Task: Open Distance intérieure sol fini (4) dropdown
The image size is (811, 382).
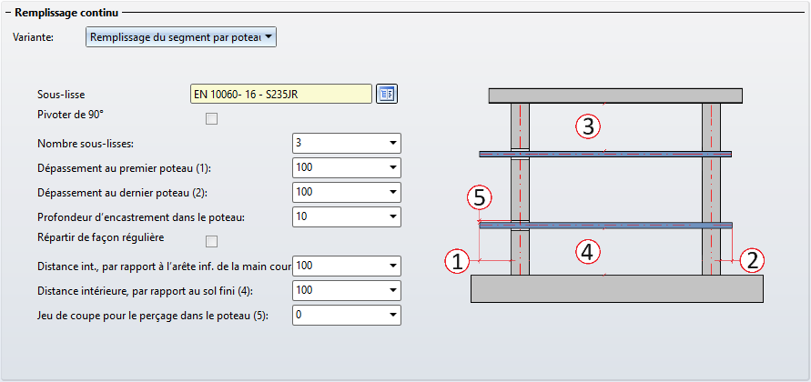Action: (x=347, y=290)
